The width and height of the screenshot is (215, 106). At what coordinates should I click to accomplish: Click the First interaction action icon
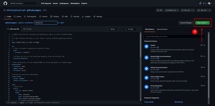[x=146, y=87]
